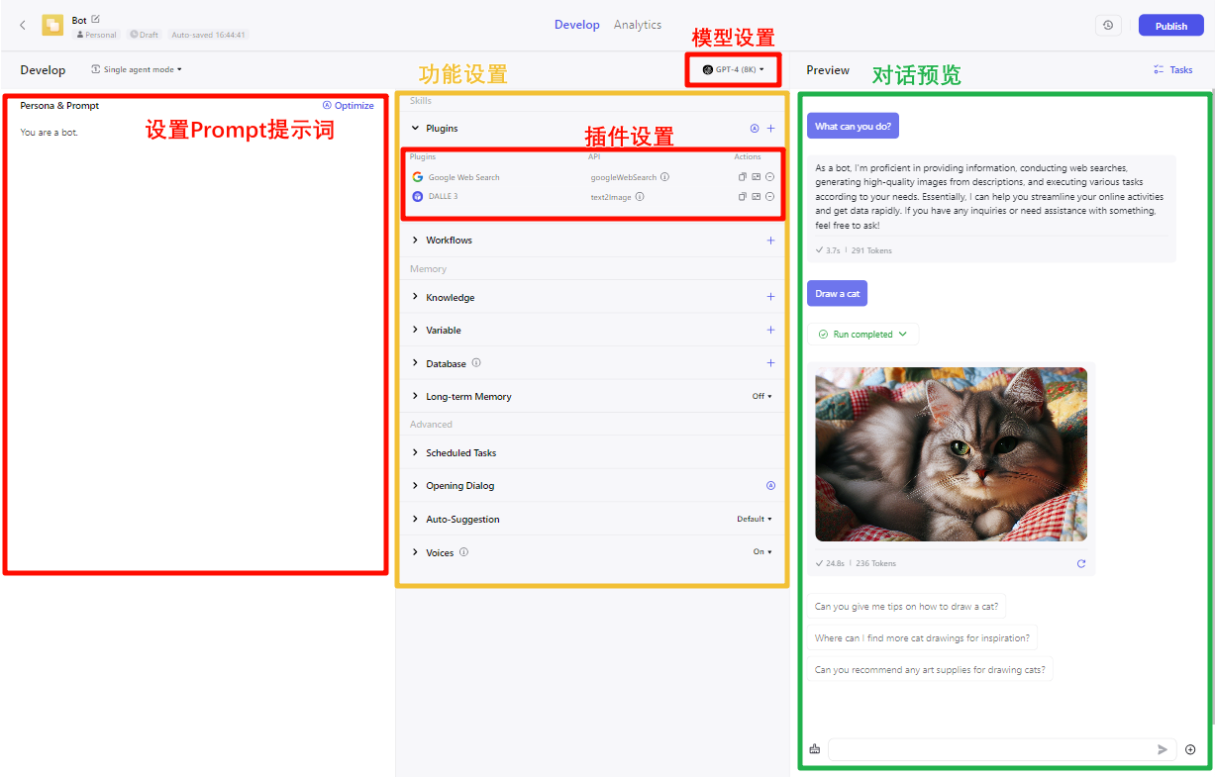Toggle the Voices On setting

(x=762, y=552)
